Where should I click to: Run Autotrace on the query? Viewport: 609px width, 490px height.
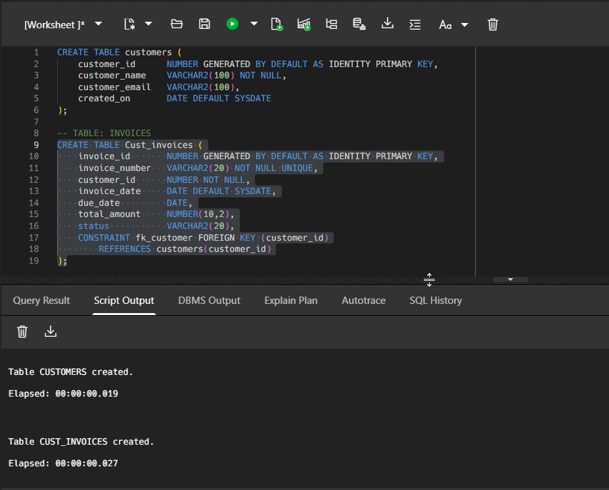pos(304,24)
